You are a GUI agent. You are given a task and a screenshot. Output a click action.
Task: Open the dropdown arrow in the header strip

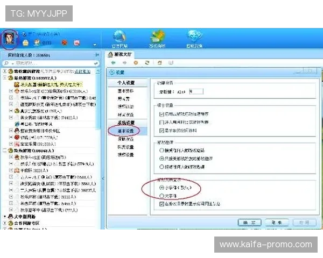click(95, 45)
